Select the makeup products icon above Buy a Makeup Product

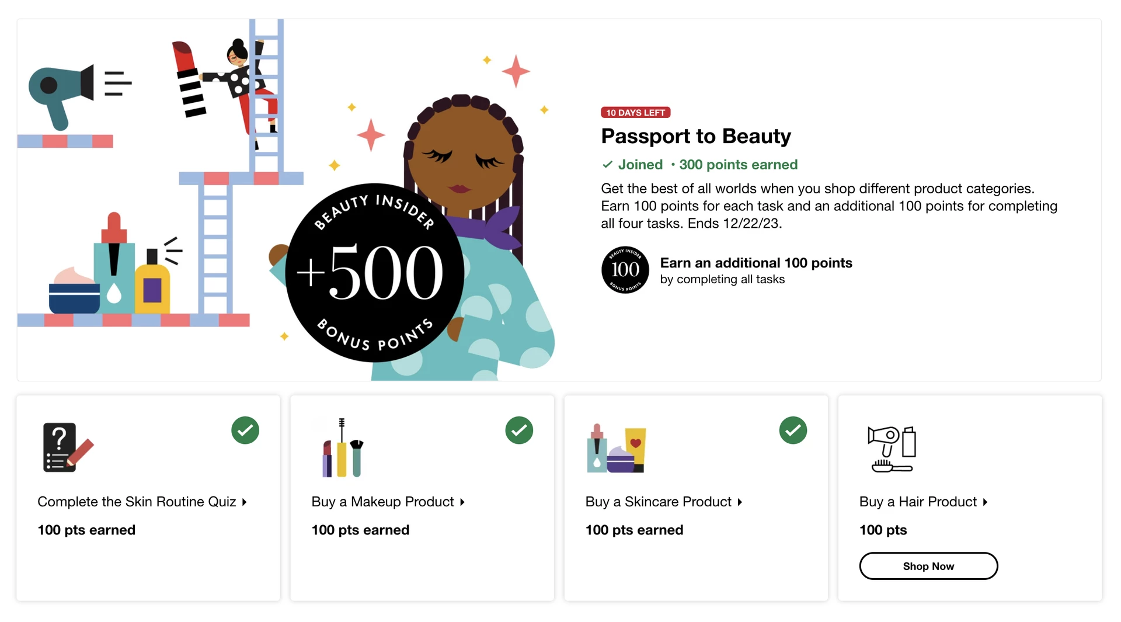pyautogui.click(x=341, y=447)
